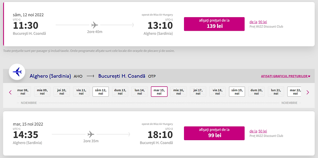The height and width of the screenshot is (158, 318).
Task: Select vin 11, noi date
Action: [81, 91]
